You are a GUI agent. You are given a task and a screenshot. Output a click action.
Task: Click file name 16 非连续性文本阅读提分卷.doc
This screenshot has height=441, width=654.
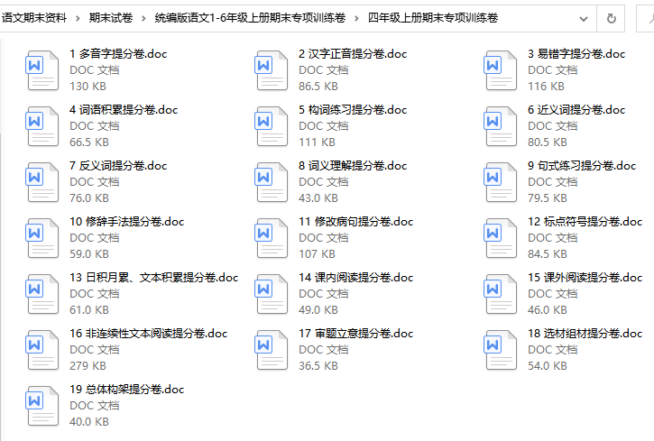pos(149,333)
